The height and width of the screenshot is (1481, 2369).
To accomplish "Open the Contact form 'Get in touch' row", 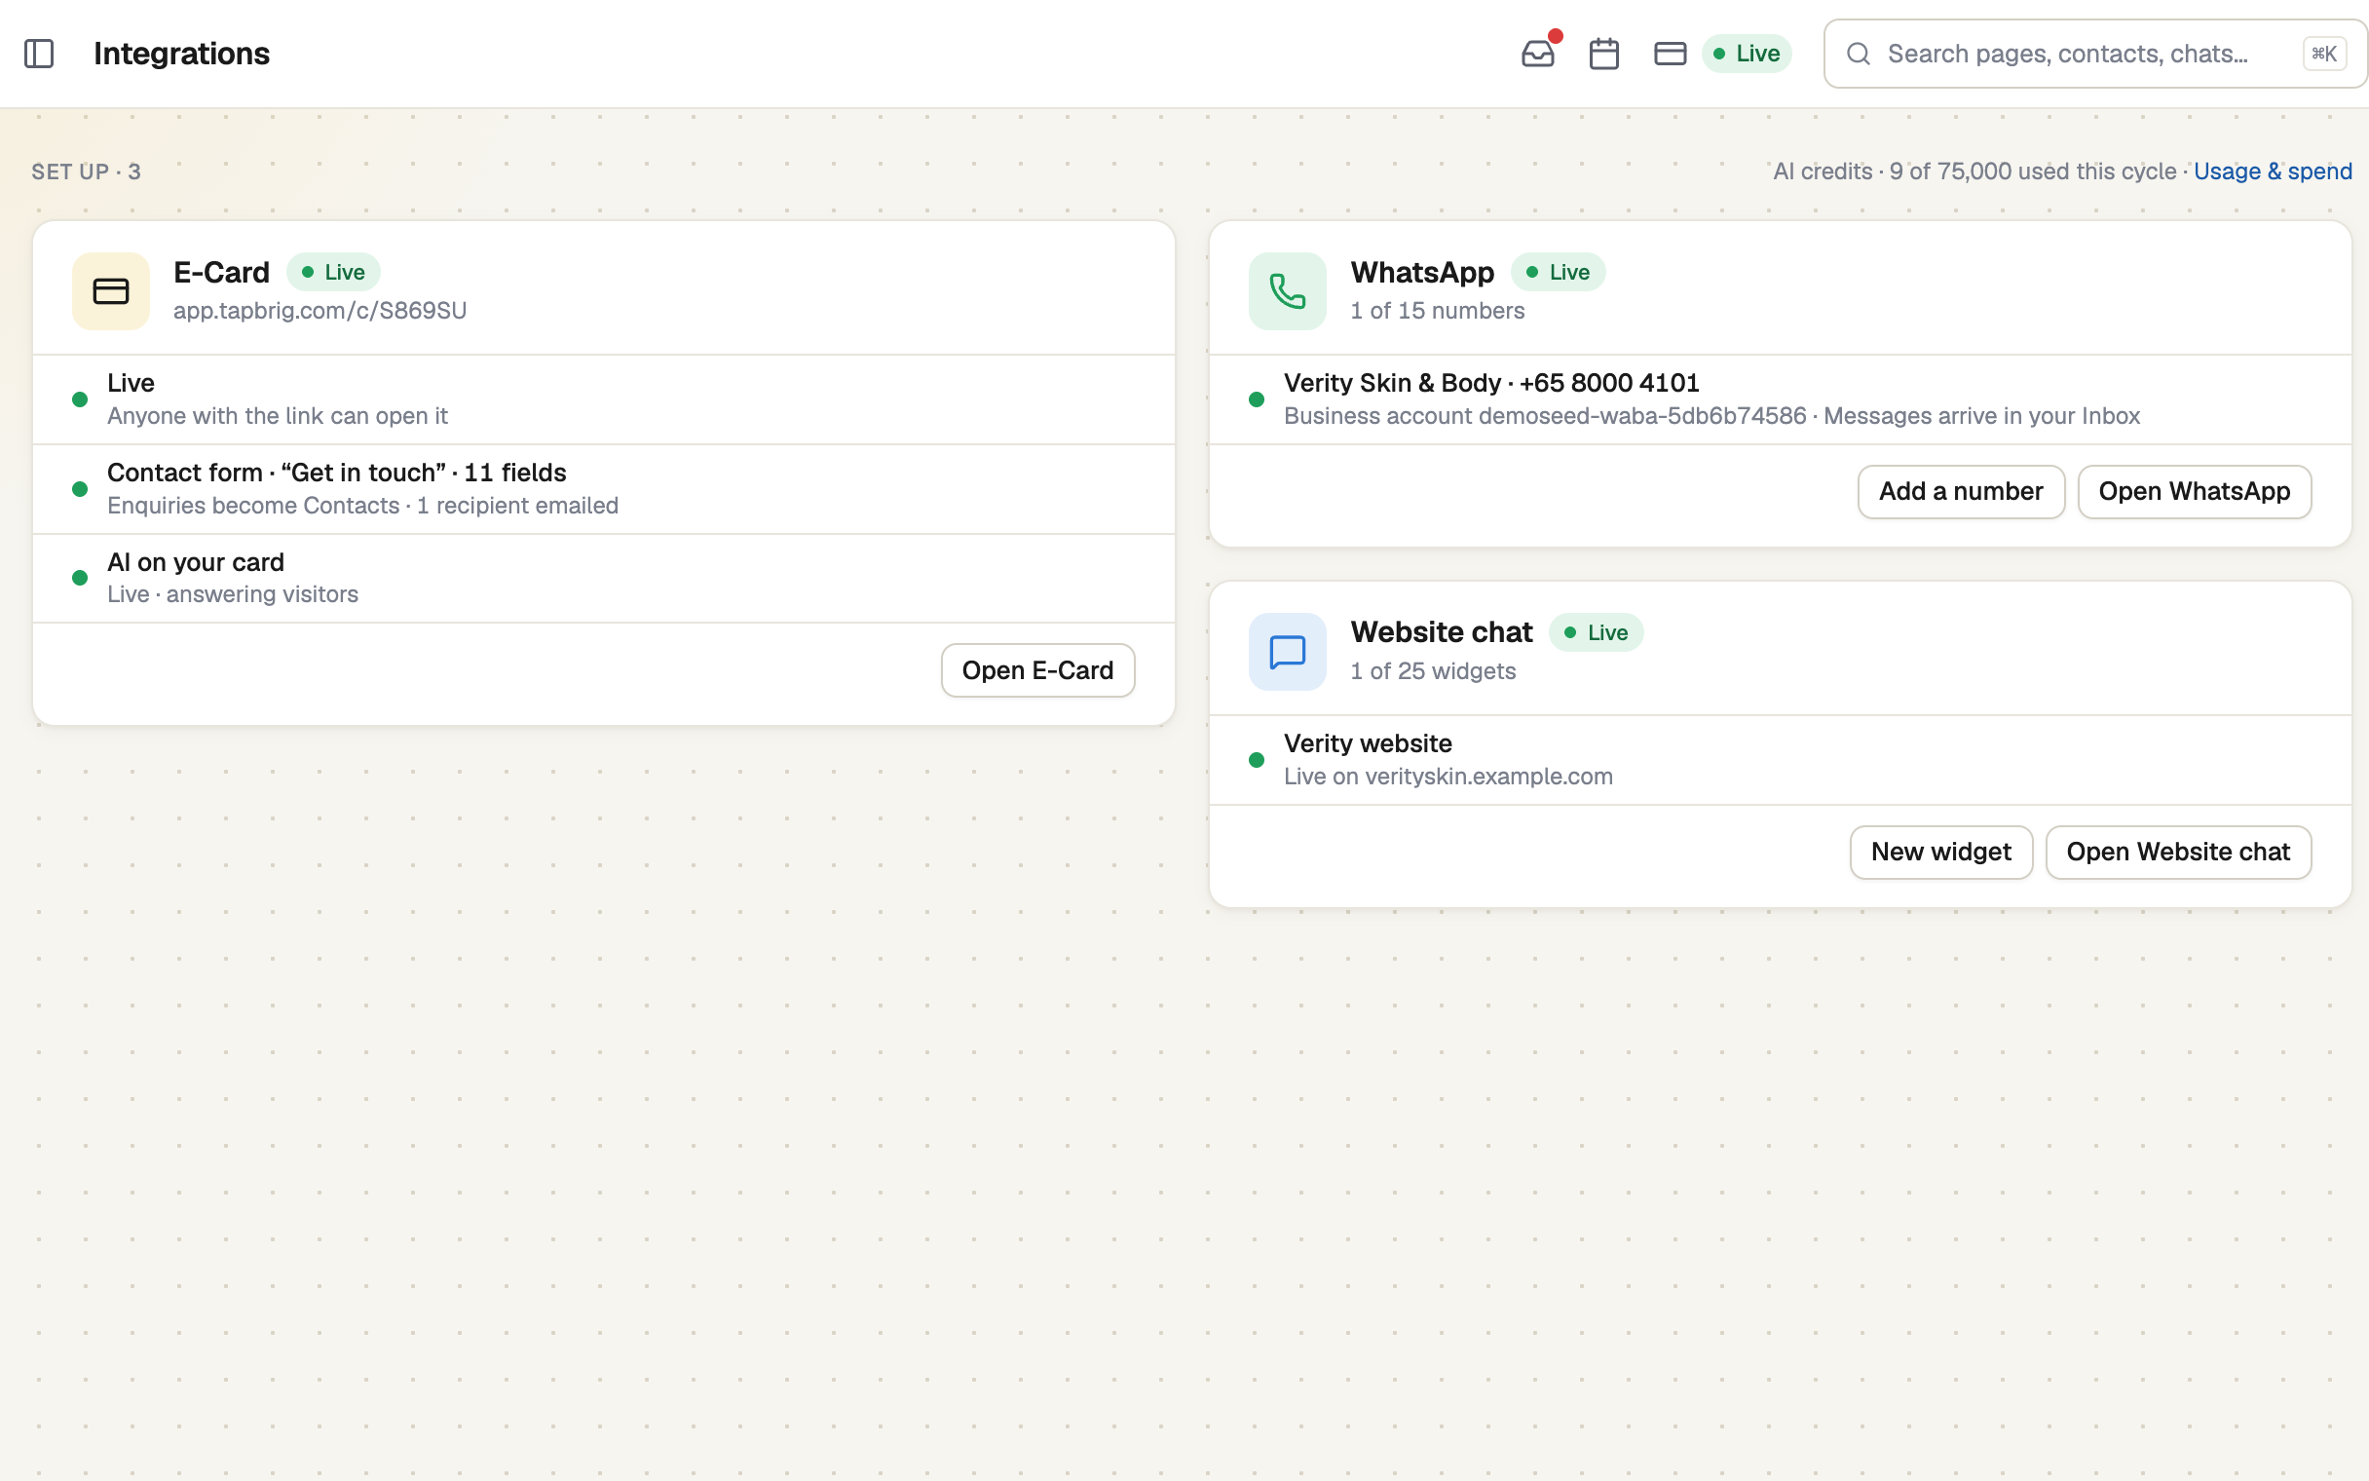I will click(603, 489).
